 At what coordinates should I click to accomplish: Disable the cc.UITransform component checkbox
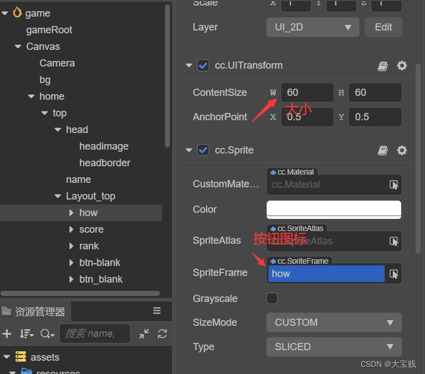(203, 65)
